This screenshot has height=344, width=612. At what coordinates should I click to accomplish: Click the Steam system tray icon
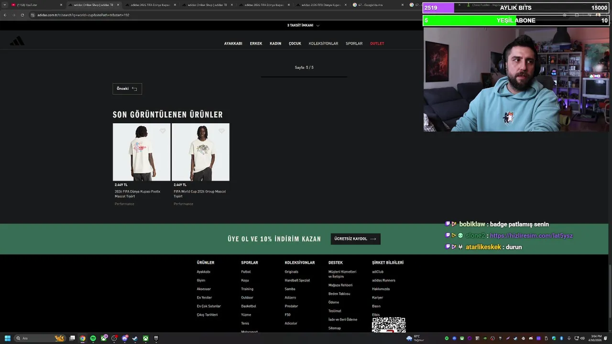pos(515,338)
